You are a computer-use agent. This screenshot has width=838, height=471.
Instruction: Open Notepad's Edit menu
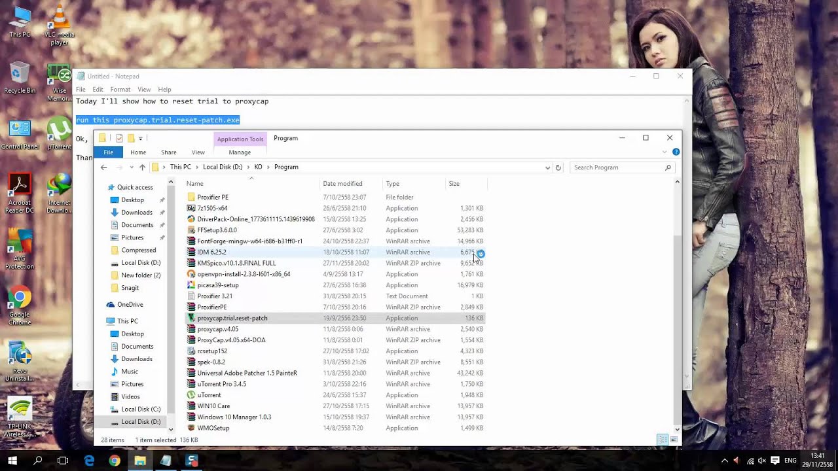coord(98,90)
